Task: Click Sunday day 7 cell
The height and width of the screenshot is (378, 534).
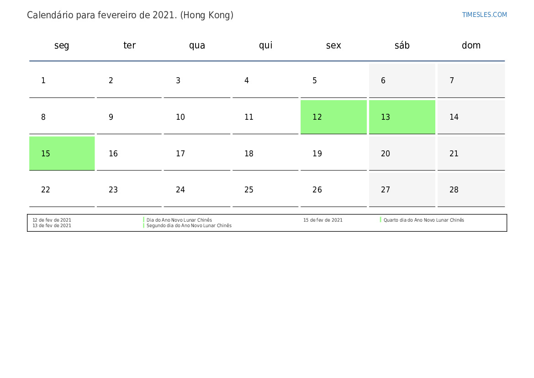Action: click(471, 80)
